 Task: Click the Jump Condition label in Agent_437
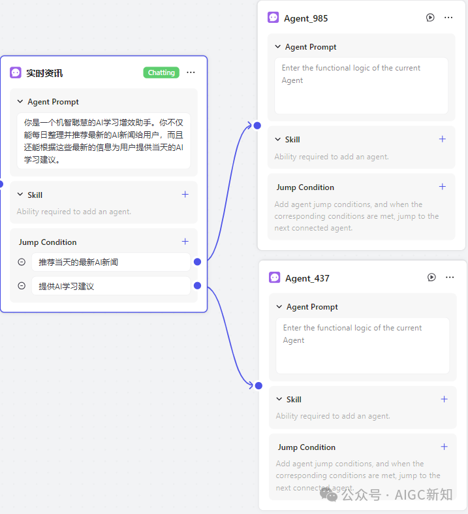tap(307, 447)
